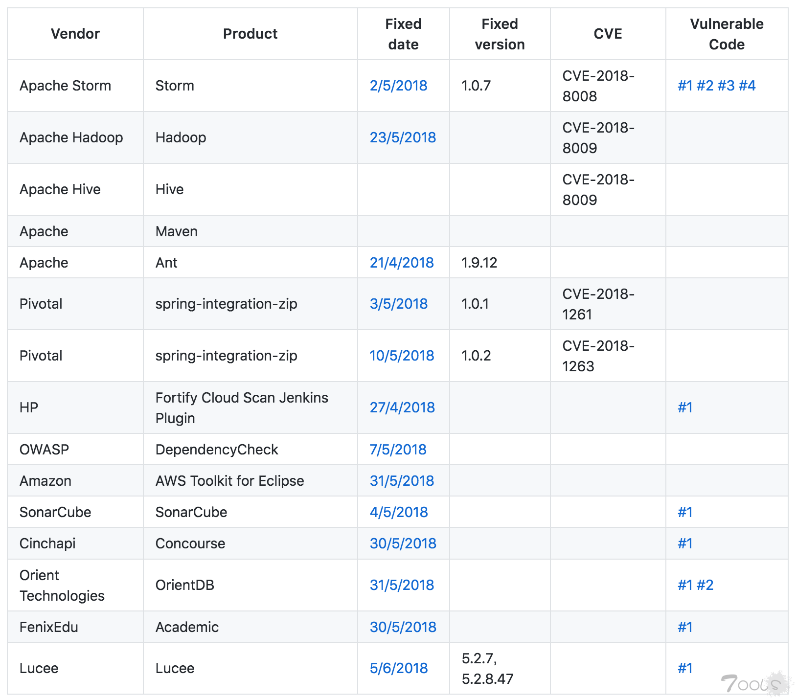
Task: Click vulnerable code #4 for Apache Storm
Action: click(x=747, y=86)
